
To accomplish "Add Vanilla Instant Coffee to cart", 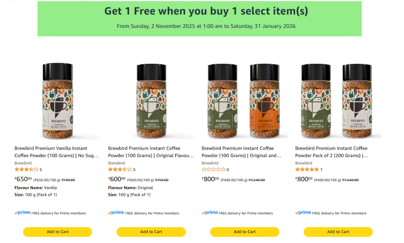I will tap(58, 232).
